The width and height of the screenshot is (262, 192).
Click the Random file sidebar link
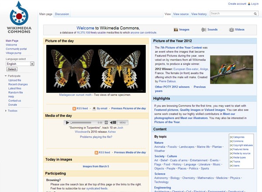coord(16,92)
